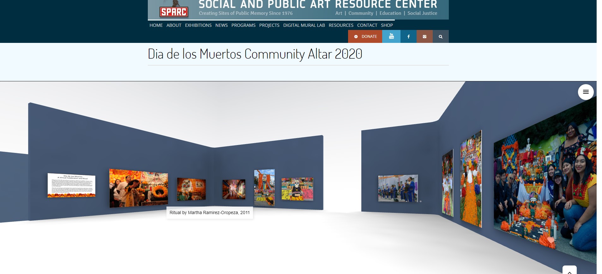Open the RESOURCES menu

tap(341, 25)
